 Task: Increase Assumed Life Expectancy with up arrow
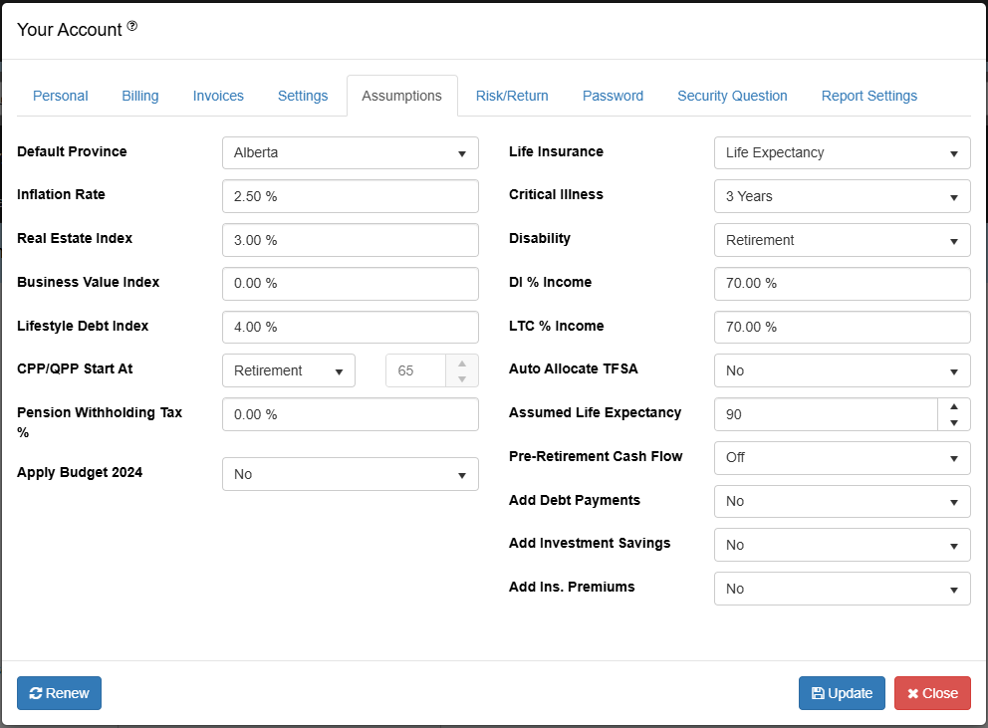click(x=954, y=406)
